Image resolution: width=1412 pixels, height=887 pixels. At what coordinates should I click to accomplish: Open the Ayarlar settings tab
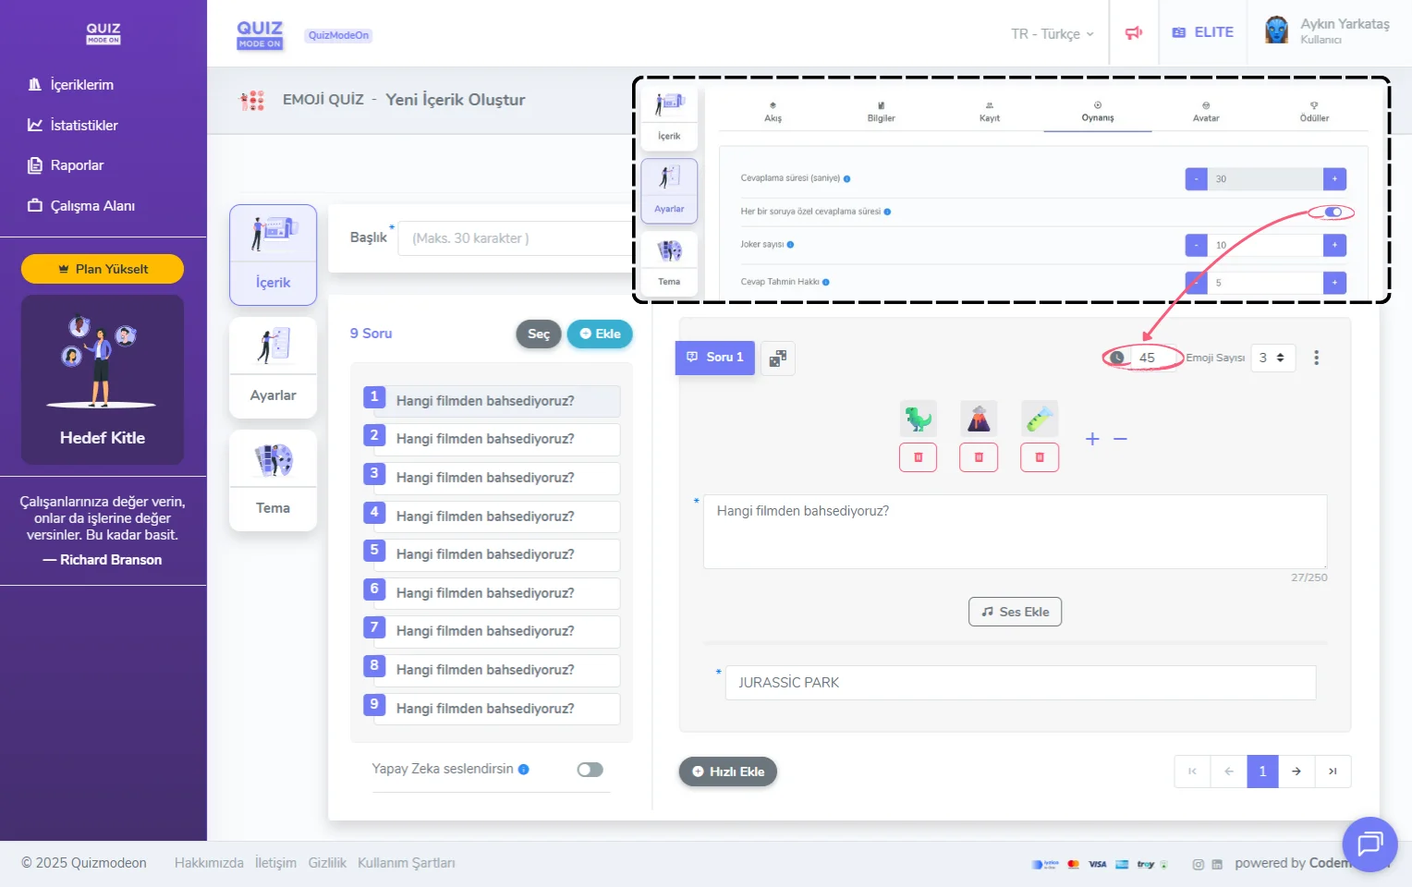click(x=273, y=368)
